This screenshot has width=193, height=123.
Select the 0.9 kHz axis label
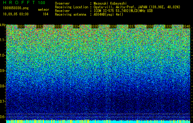2,71
